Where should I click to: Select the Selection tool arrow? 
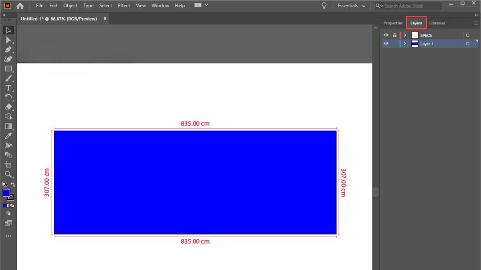point(8,30)
